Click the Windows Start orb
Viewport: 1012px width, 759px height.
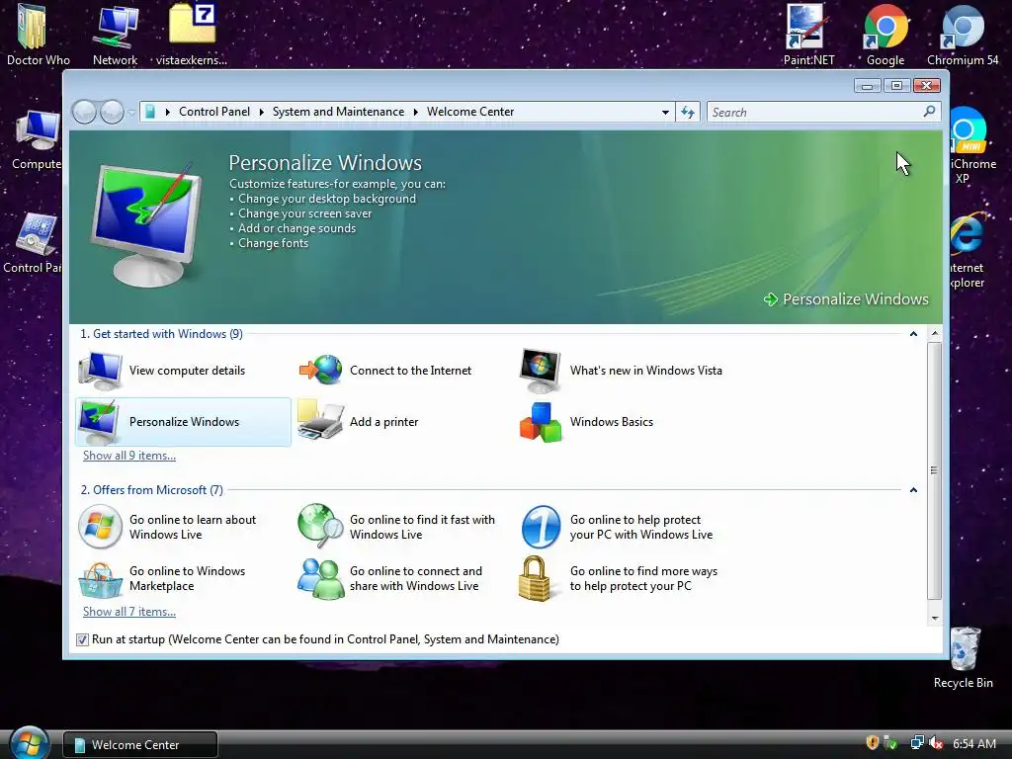(29, 743)
